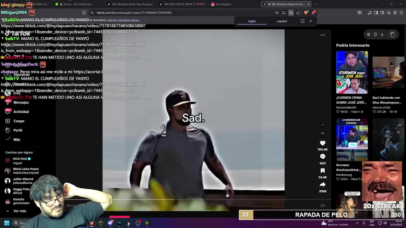Open Cargar in TikTok sidebar
Image resolution: width=406 pixels, height=228 pixels.
click(19, 121)
